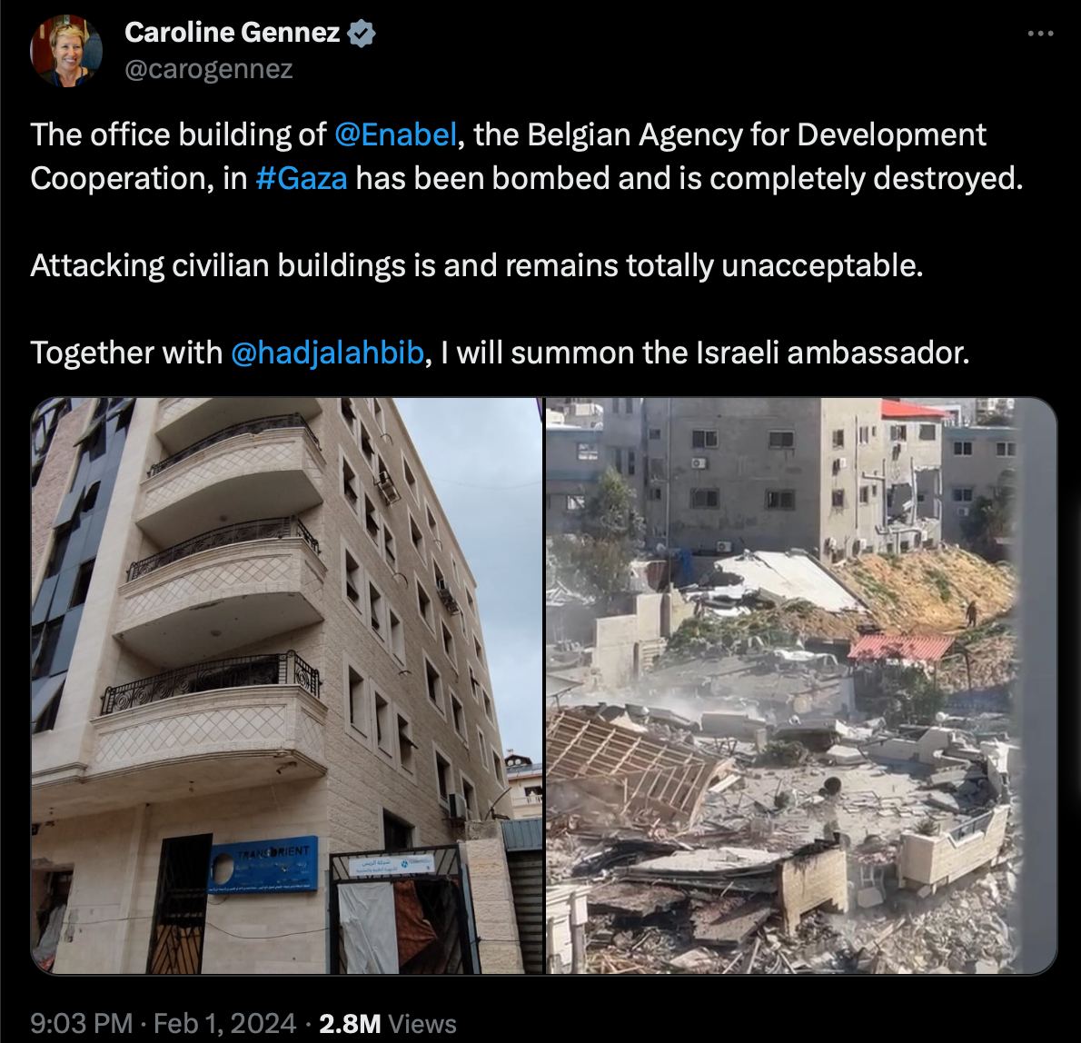
Task: Open the @Enabel mention link
Action: click(x=396, y=134)
